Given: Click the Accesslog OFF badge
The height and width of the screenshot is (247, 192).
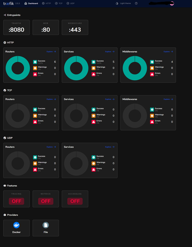Looking at the screenshot, I should click(75, 201).
